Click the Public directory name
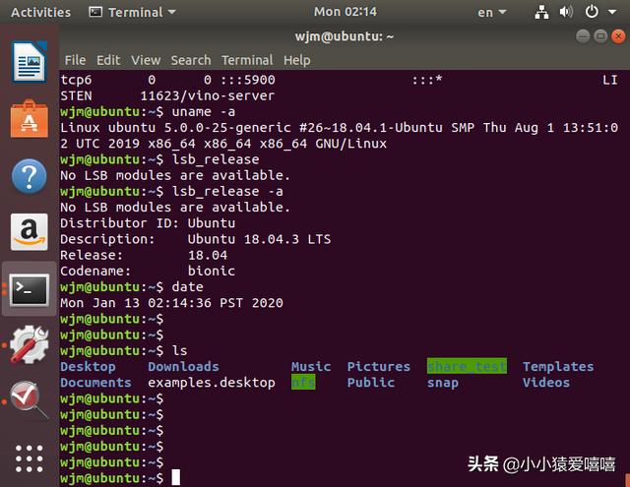 tap(370, 383)
